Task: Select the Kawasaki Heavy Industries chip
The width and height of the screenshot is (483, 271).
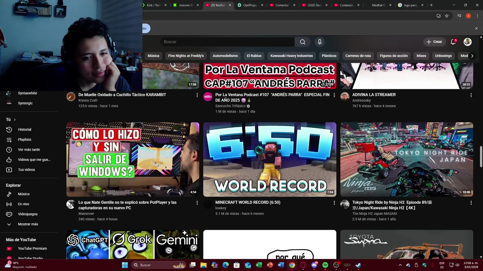Action: [x=292, y=56]
